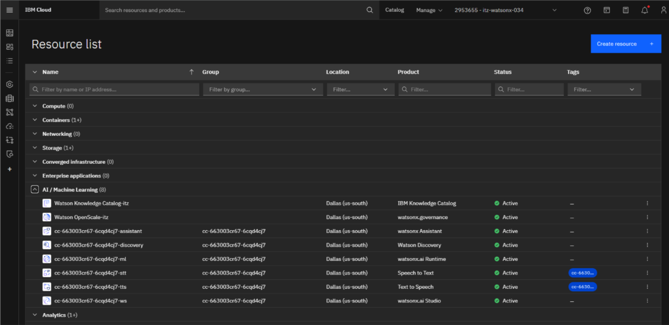Open the Catalog link in the header
The height and width of the screenshot is (325, 669).
(x=394, y=10)
